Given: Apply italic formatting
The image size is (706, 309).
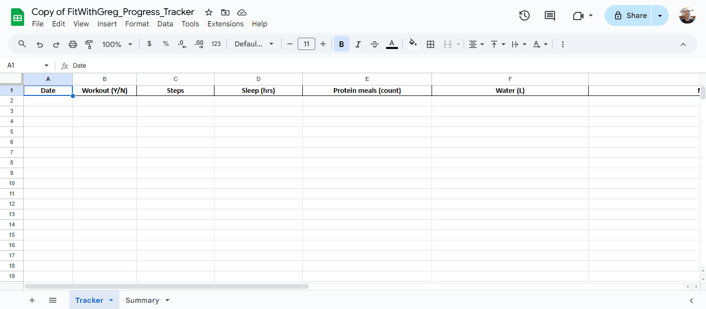Looking at the screenshot, I should point(358,44).
